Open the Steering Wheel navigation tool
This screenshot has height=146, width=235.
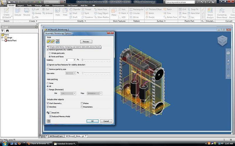(x=228, y=53)
